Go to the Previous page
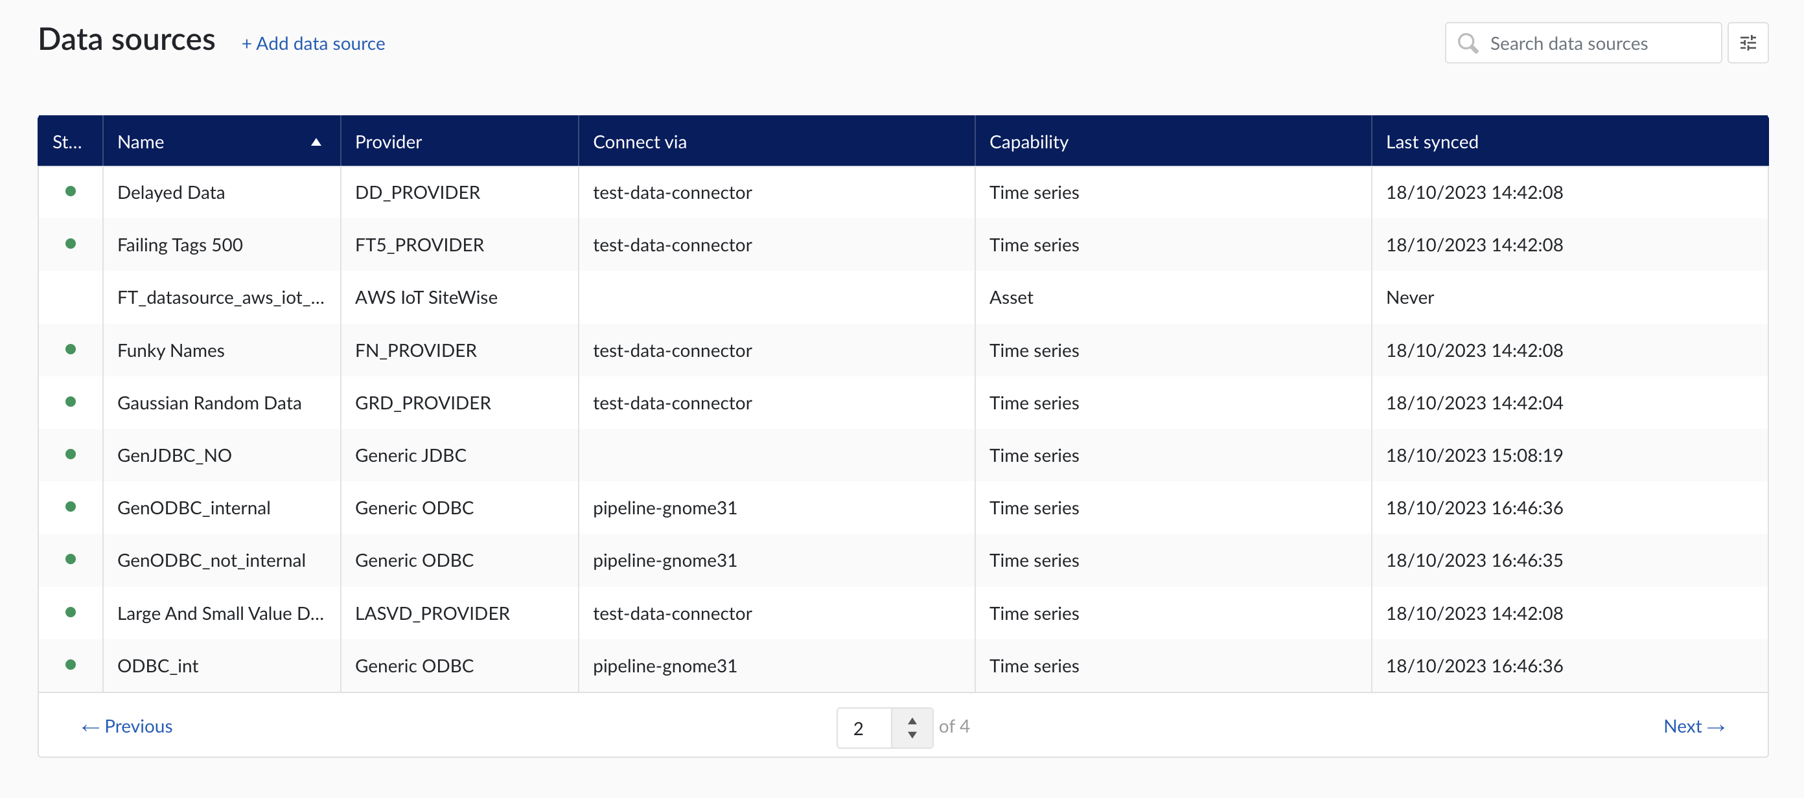 126,726
